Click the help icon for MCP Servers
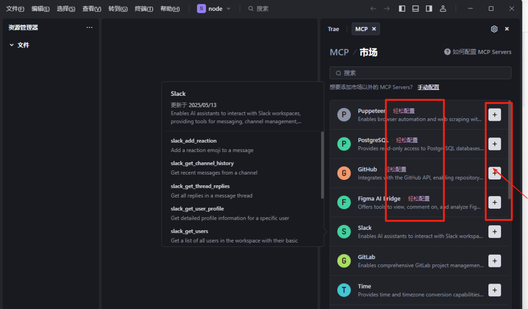Screen dimensions: 528x309 pos(447,52)
